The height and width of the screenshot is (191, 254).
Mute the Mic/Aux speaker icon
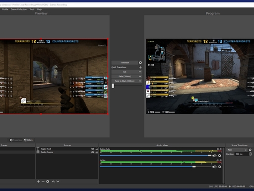[214, 167]
